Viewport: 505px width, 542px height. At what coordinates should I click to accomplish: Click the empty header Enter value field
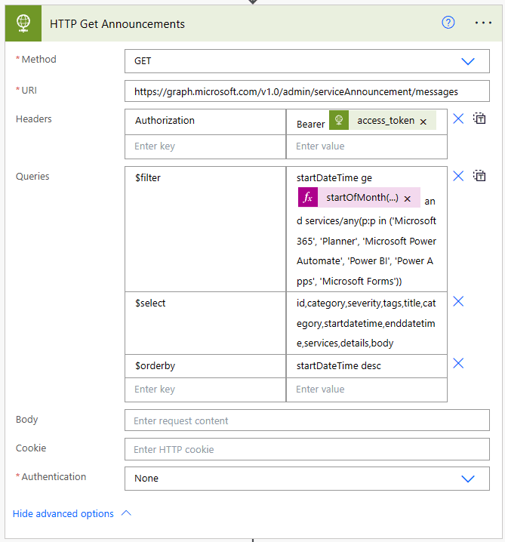coord(367,146)
